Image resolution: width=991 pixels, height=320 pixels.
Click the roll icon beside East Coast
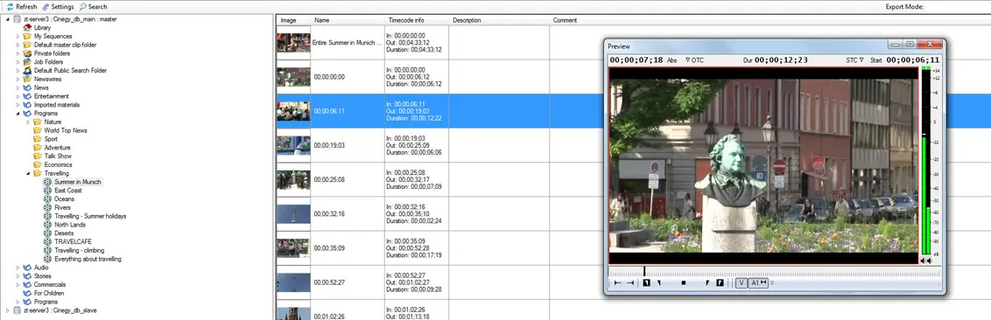(47, 190)
